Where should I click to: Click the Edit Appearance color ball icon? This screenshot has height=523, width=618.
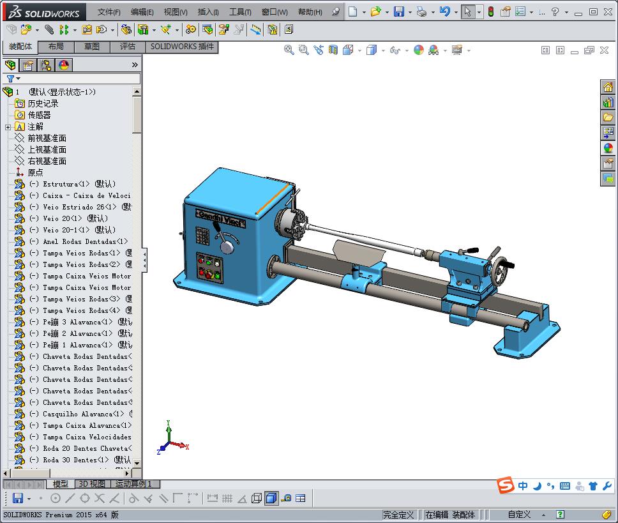click(x=418, y=50)
